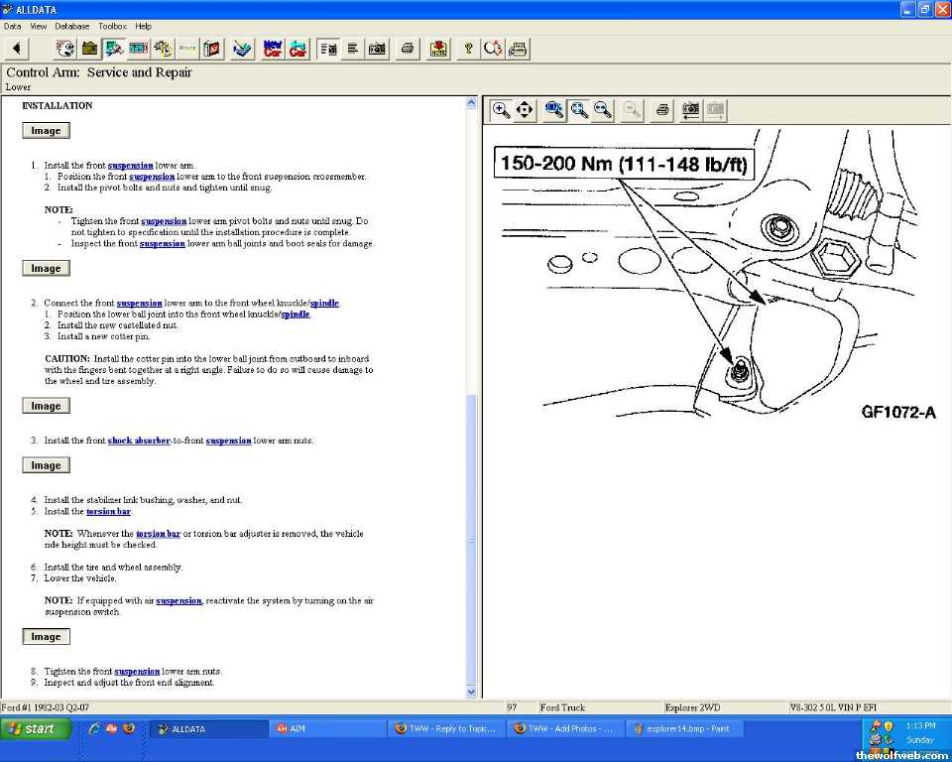
Task: Switch to explorer14.bmp - Paint taskbar window
Action: pyautogui.click(x=683, y=728)
